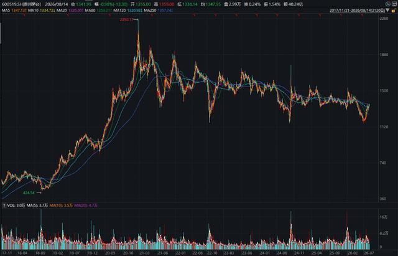Click the turnover rate 0.24%

point(254,4)
